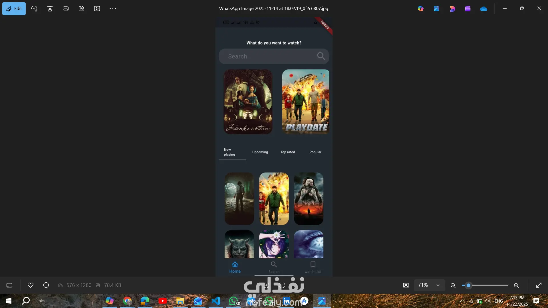Share the image using share icon

pyautogui.click(x=81, y=9)
